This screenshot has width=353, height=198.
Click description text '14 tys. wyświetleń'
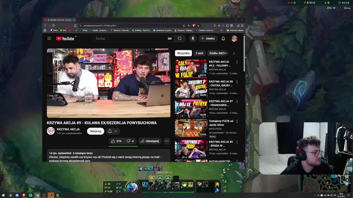(60, 153)
